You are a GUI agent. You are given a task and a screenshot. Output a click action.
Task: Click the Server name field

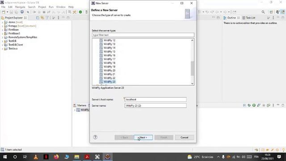point(156,106)
